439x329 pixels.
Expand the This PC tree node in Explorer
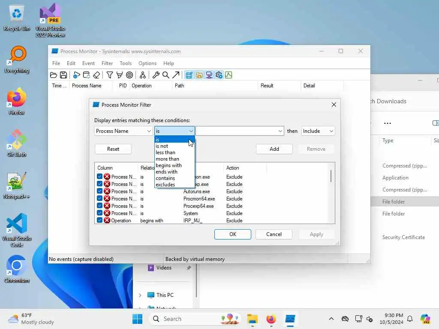[x=140, y=295]
